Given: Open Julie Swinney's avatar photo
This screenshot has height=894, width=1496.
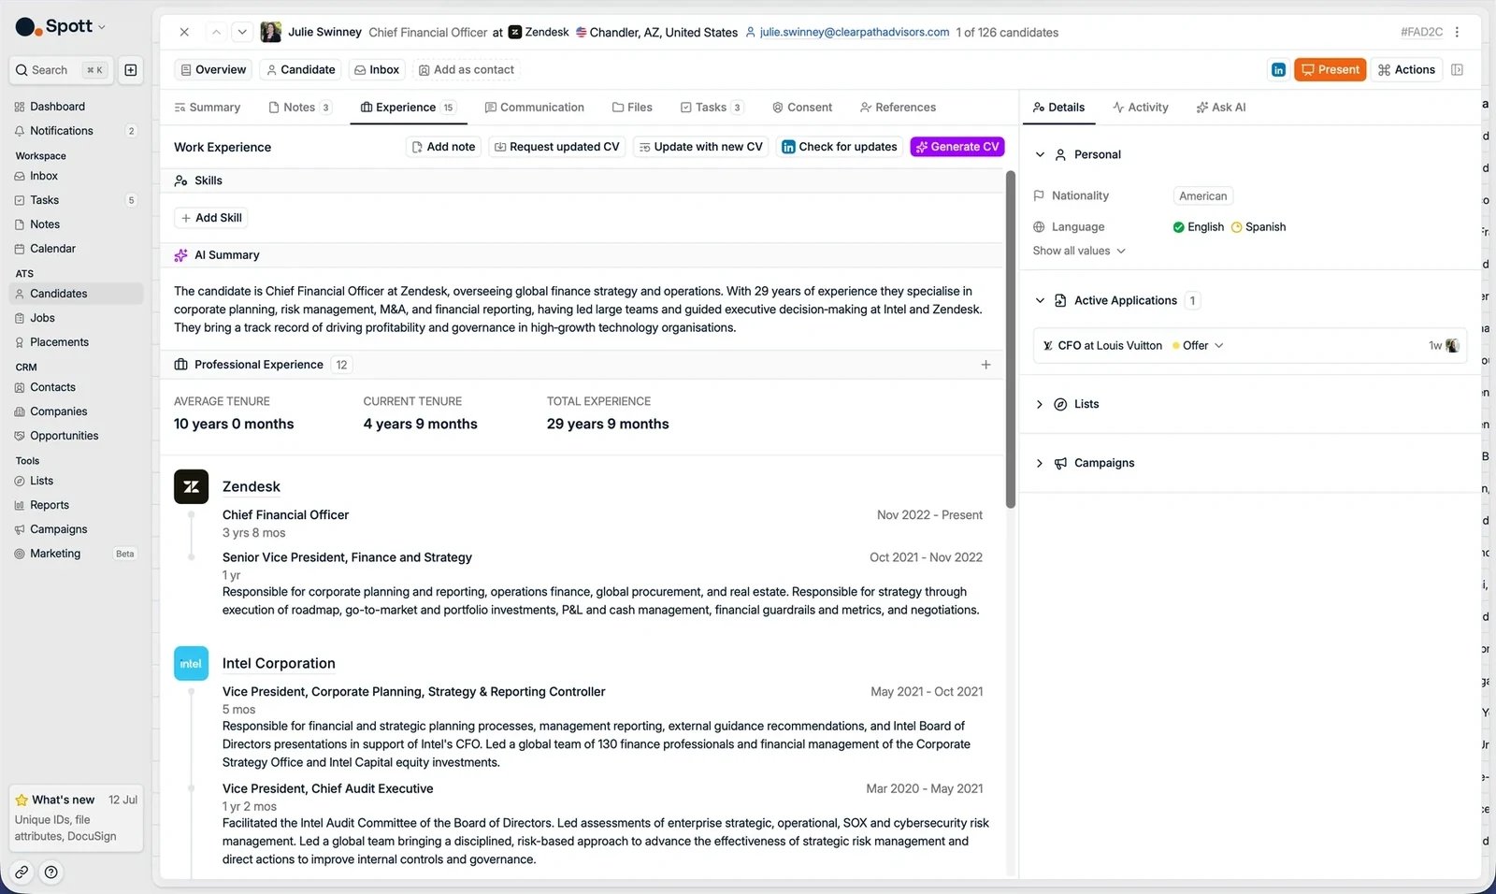Looking at the screenshot, I should 271,32.
